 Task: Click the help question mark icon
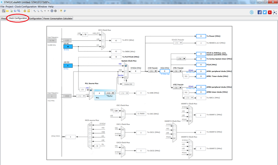[61, 11]
